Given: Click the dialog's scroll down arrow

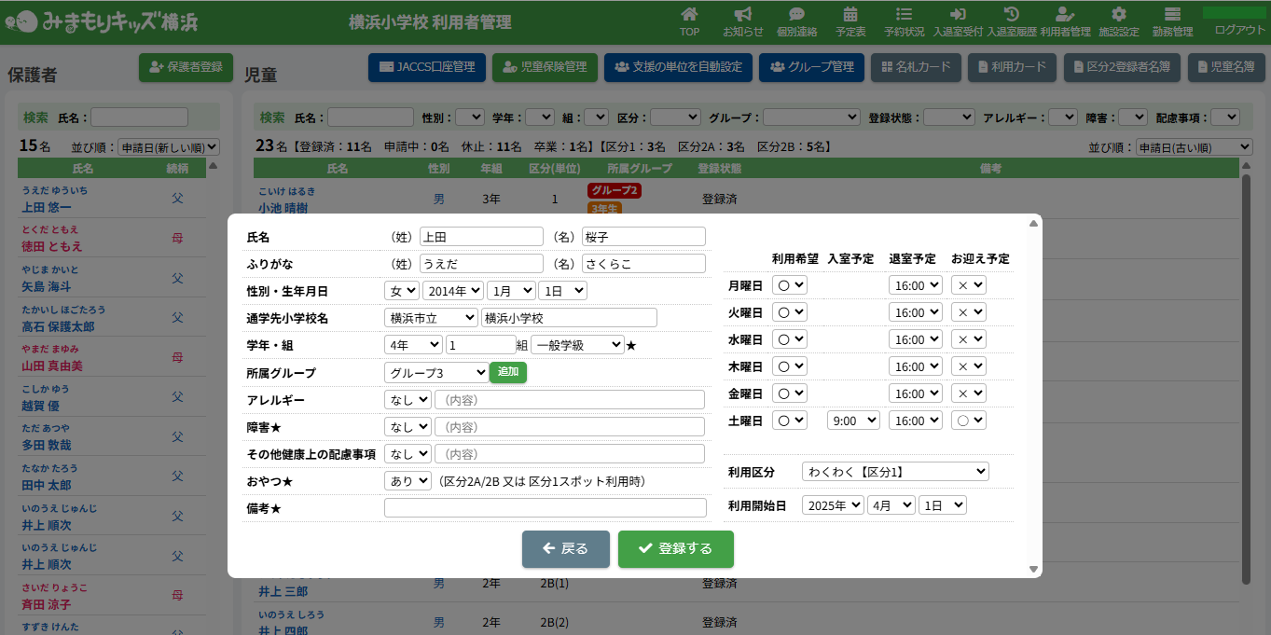Looking at the screenshot, I should 1033,569.
